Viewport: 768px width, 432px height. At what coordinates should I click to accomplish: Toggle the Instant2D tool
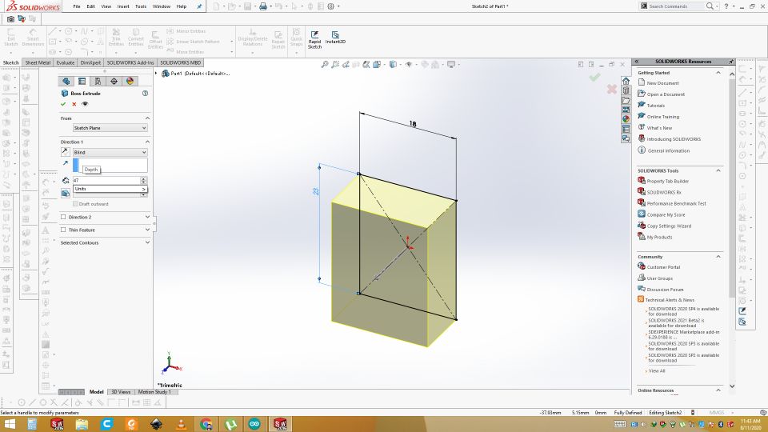pos(335,38)
